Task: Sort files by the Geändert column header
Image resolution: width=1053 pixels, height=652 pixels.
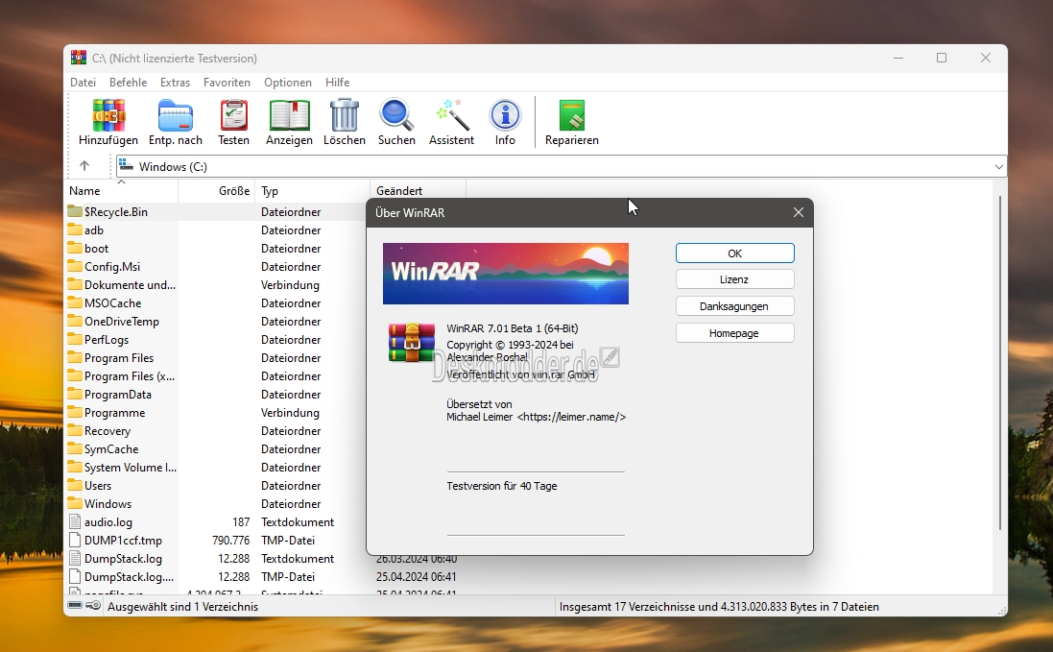Action: pyautogui.click(x=418, y=191)
